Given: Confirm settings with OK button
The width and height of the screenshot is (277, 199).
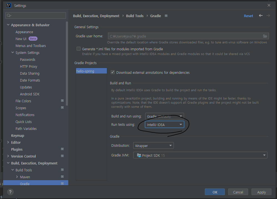Looking at the screenshot, I should click(215, 192).
